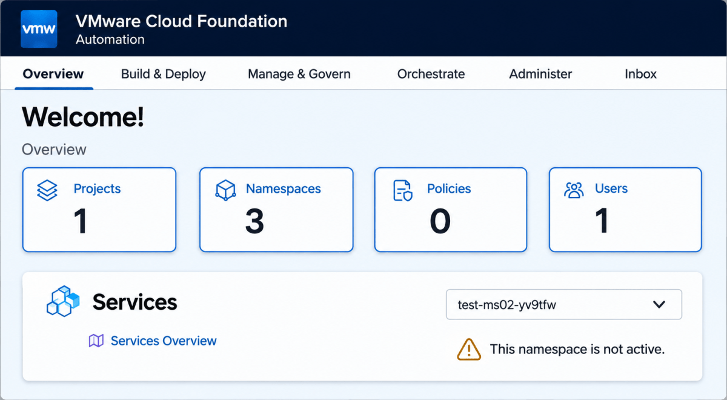Click the Policies document shield icon
This screenshot has width=727, height=400.
[x=403, y=190]
